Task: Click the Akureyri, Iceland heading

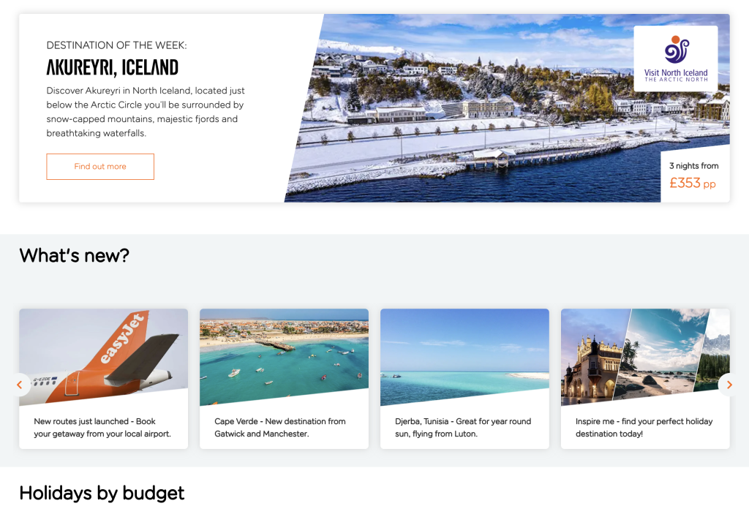Action: 112,67
